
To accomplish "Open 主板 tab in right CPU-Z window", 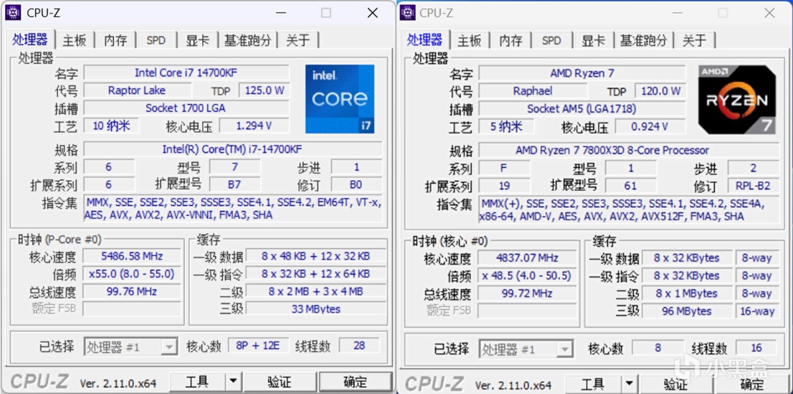I will tap(470, 41).
